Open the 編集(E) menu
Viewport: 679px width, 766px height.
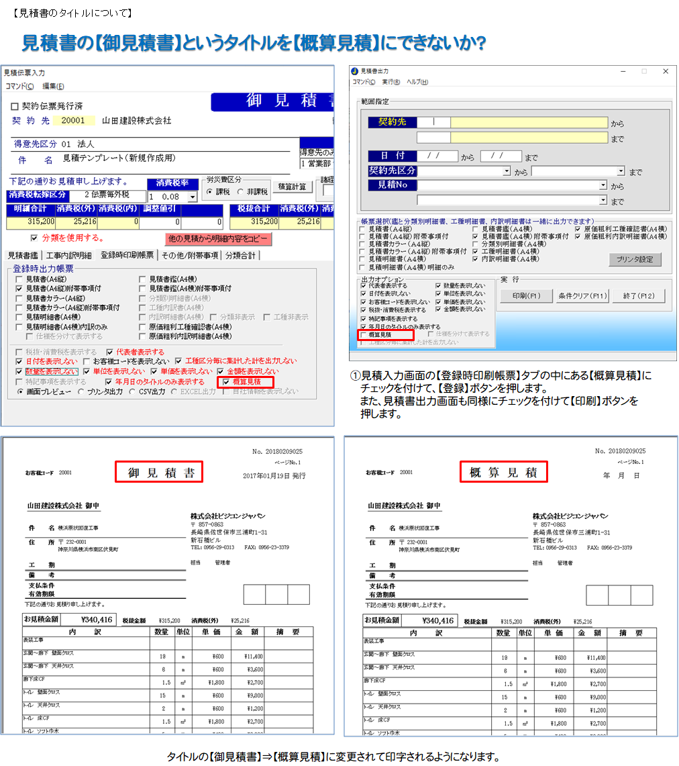(x=53, y=86)
